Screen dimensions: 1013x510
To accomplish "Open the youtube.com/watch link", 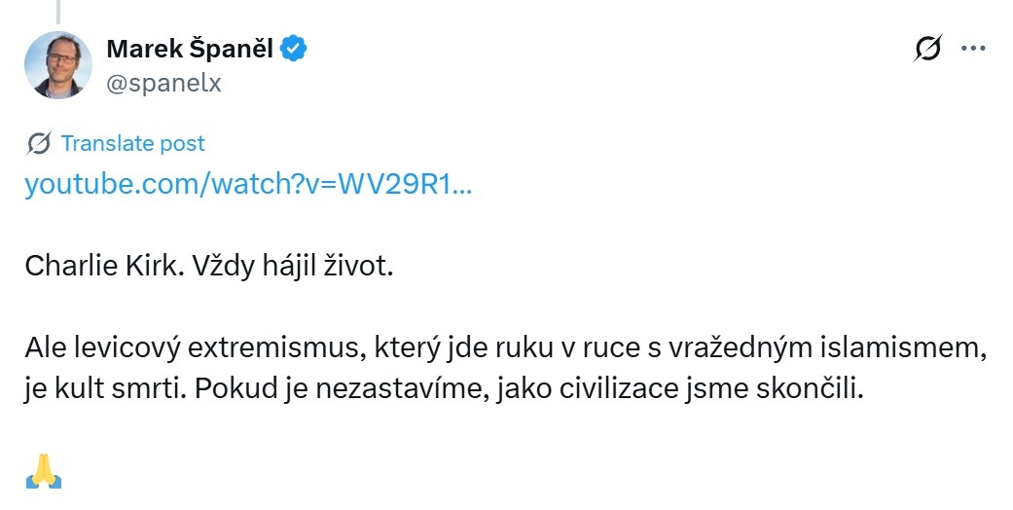I will [248, 185].
